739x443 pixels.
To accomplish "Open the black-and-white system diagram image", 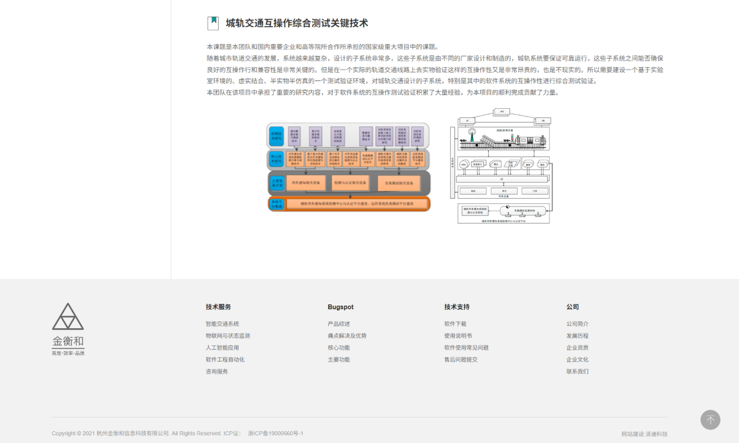I will pos(504,166).
